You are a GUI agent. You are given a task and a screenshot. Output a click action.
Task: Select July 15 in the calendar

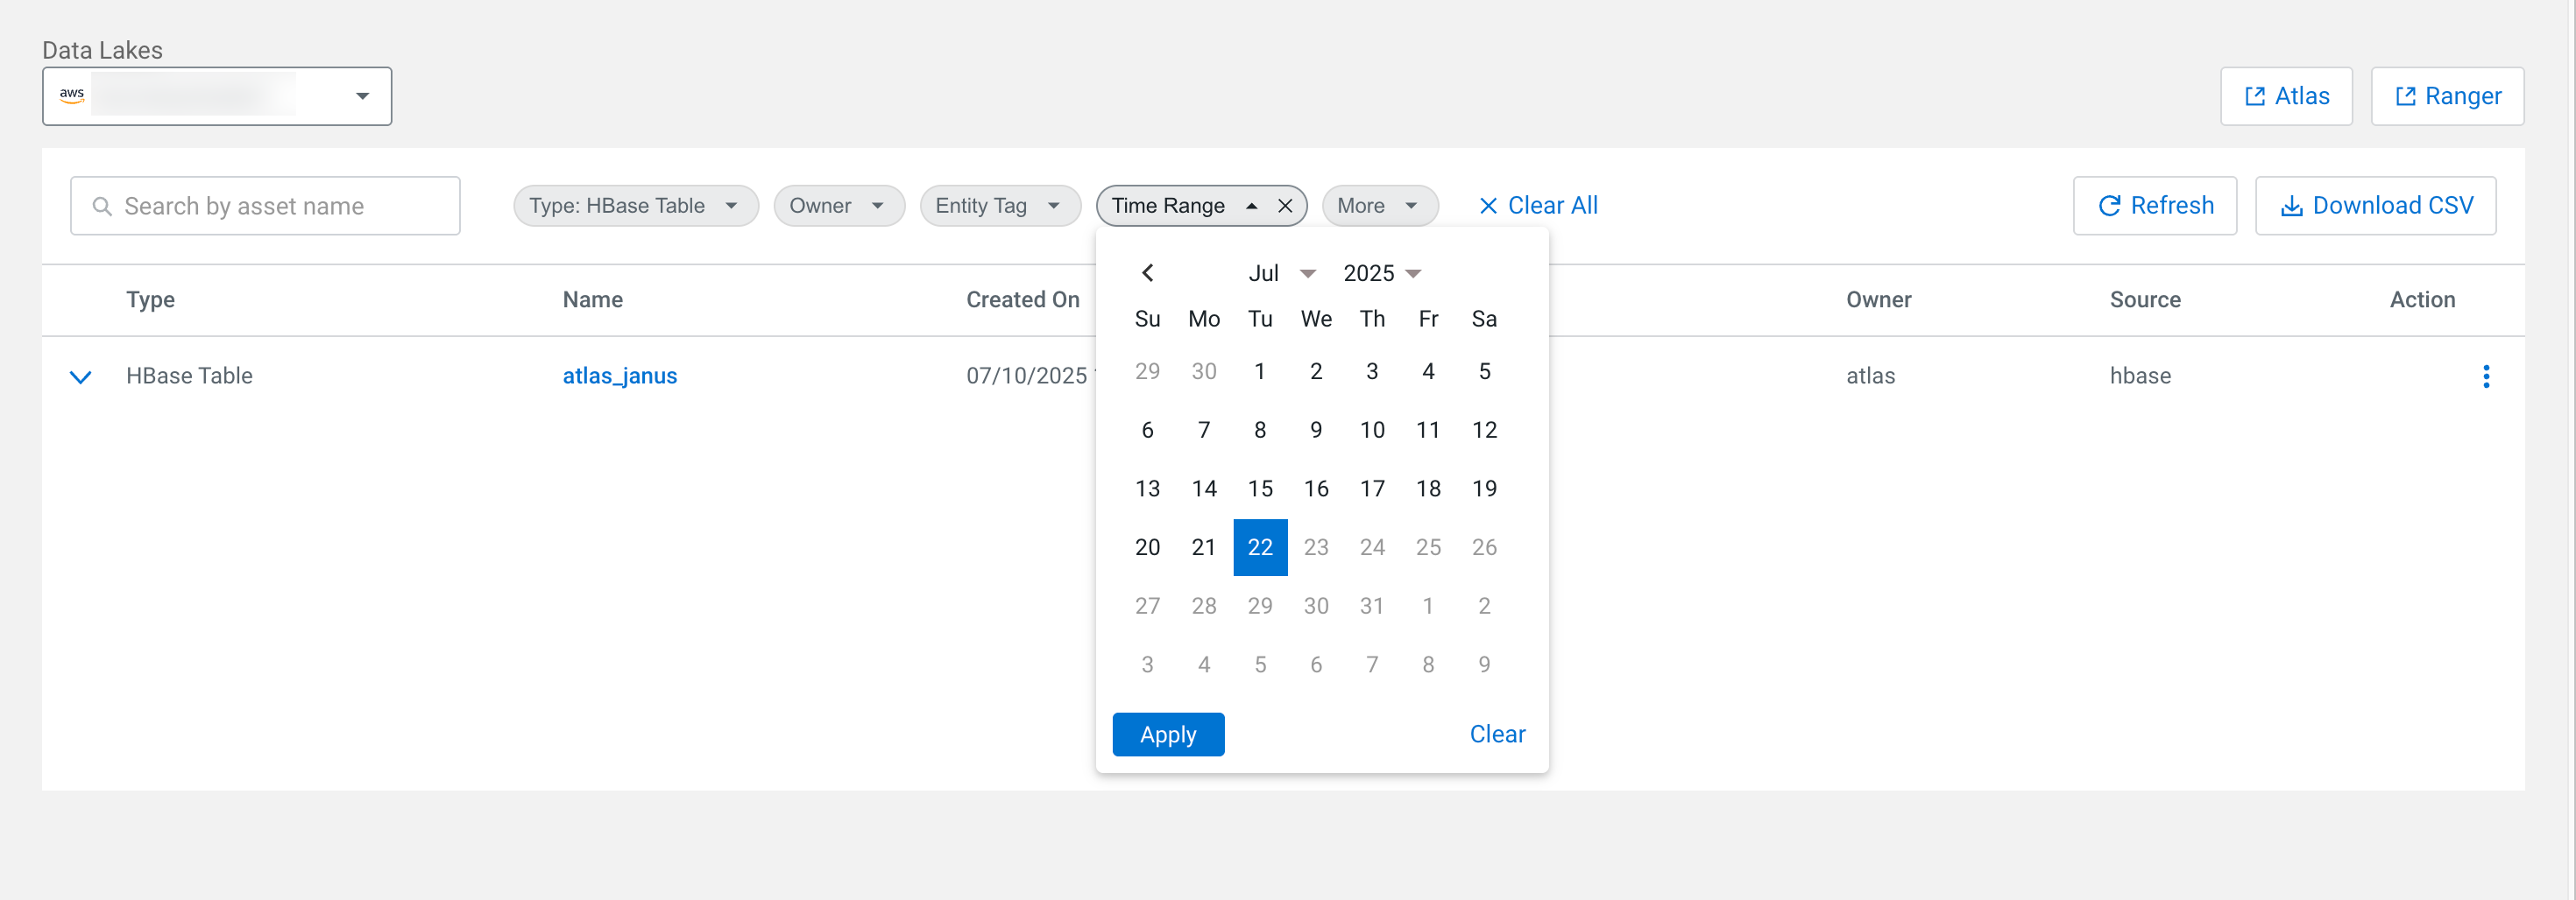point(1260,489)
